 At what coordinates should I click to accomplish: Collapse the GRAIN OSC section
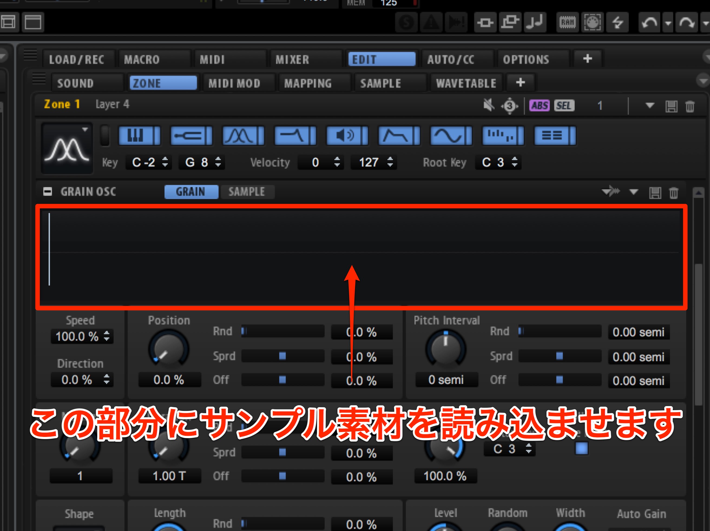pyautogui.click(x=48, y=192)
